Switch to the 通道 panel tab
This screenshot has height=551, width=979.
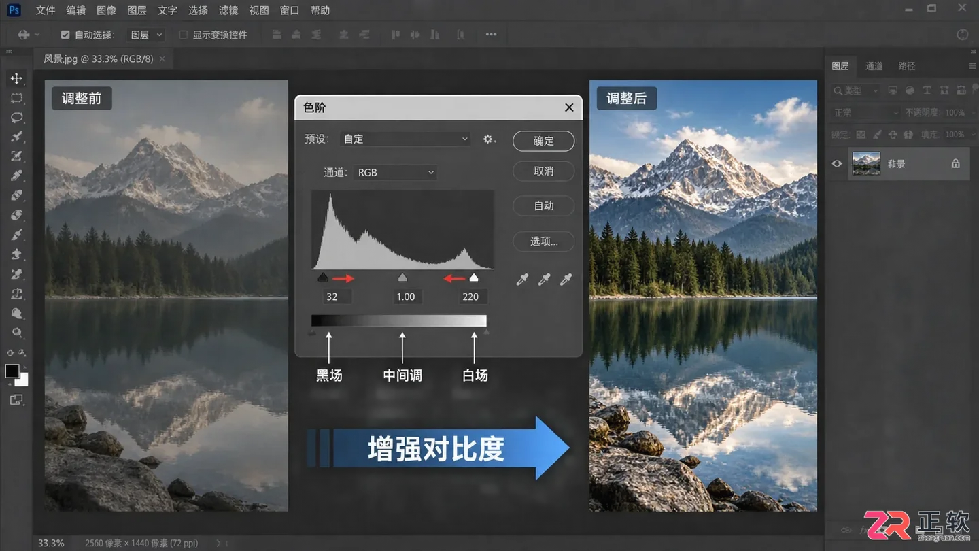point(874,66)
